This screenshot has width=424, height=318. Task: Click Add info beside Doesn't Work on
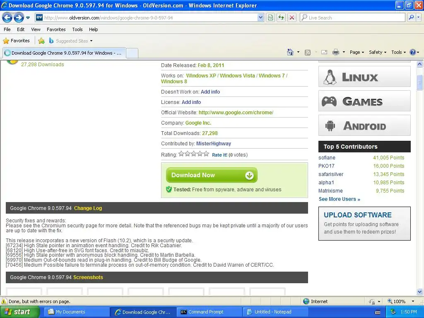pos(210,92)
